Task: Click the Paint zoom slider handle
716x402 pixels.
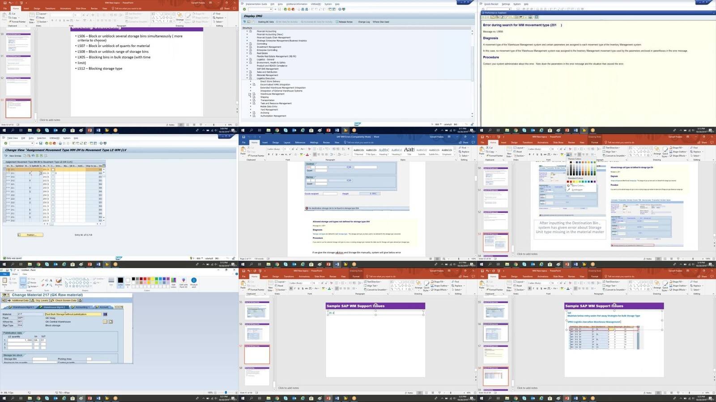Action: tap(226, 393)
